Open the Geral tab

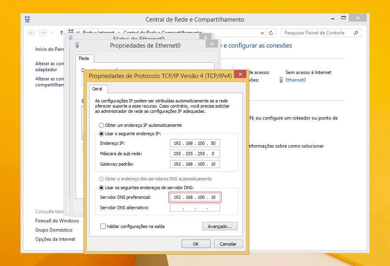(x=97, y=89)
